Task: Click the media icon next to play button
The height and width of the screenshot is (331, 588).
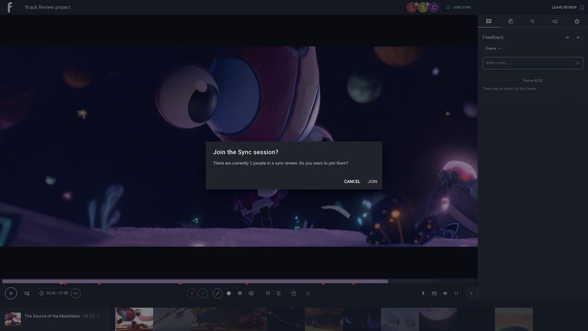Action: pyautogui.click(x=27, y=293)
